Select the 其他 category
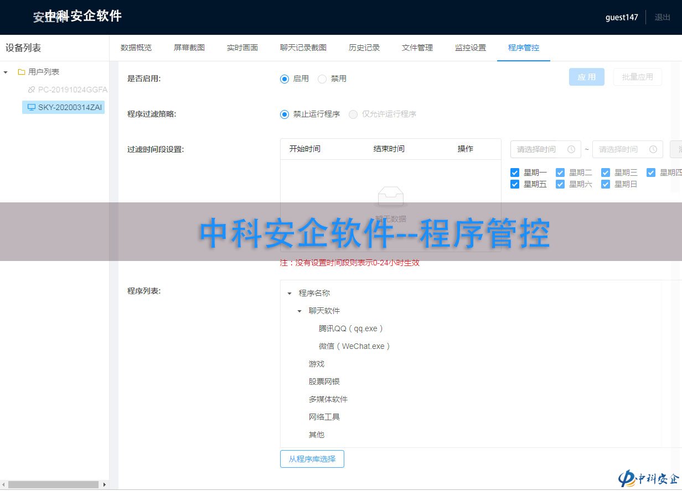682x491 pixels. pyautogui.click(x=317, y=435)
